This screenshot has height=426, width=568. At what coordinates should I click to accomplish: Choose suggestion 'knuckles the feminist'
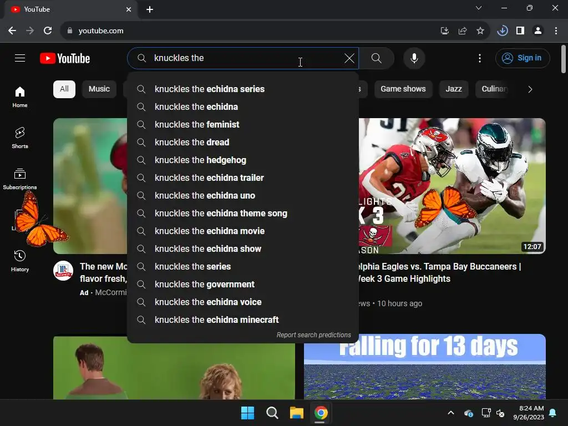point(243,125)
